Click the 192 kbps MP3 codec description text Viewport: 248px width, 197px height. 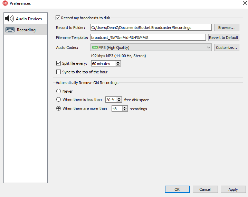(x=118, y=56)
